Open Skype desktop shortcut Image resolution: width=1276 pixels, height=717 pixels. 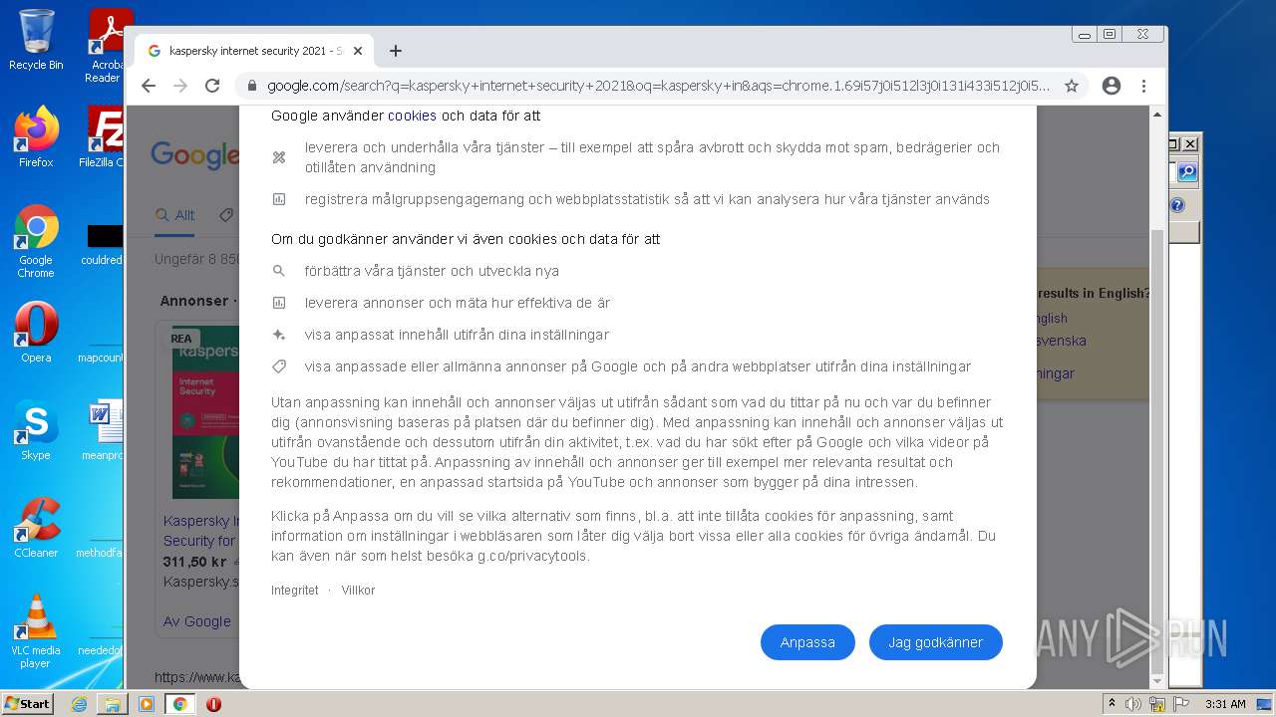click(x=36, y=429)
